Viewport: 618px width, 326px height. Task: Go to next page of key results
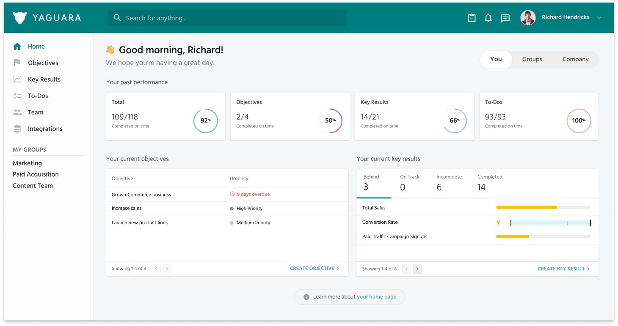coord(417,269)
